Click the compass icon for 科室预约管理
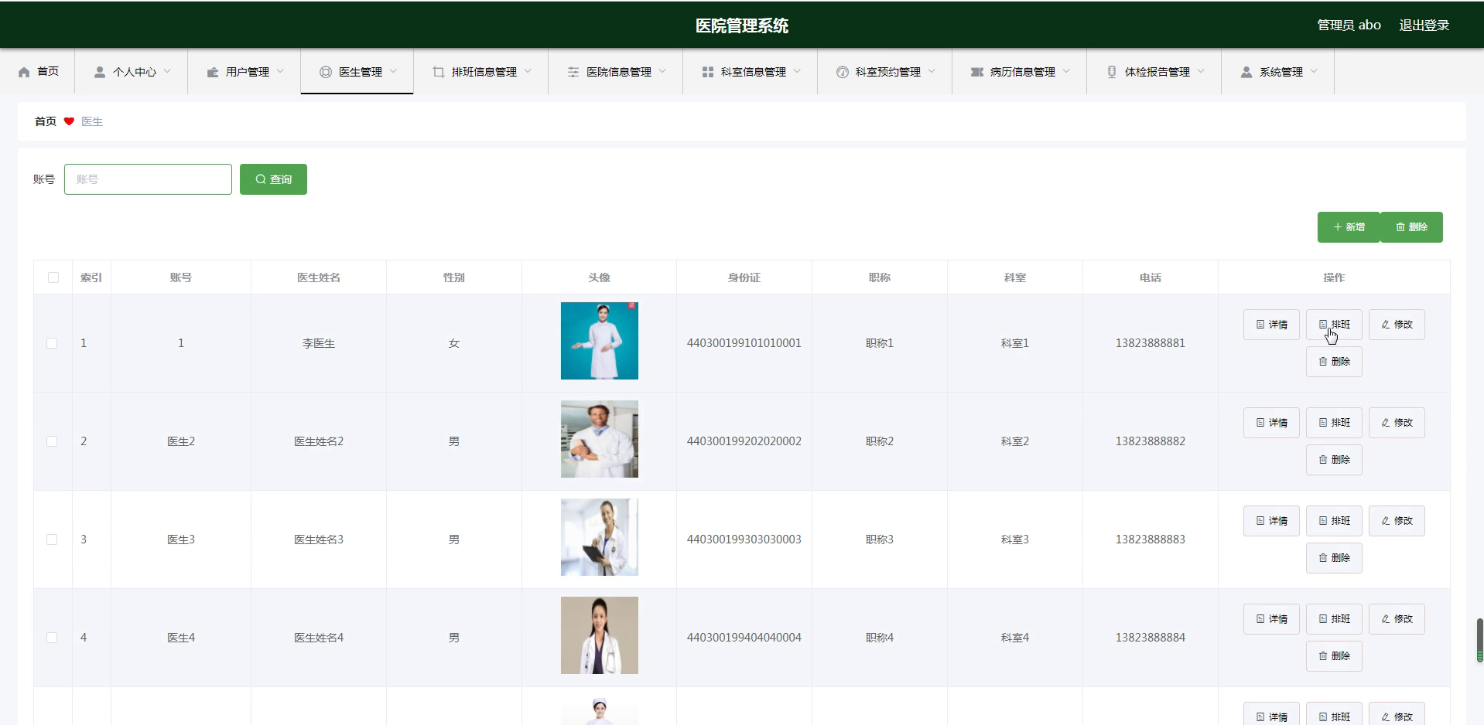Viewport: 1484px width, 725px height. (x=843, y=72)
